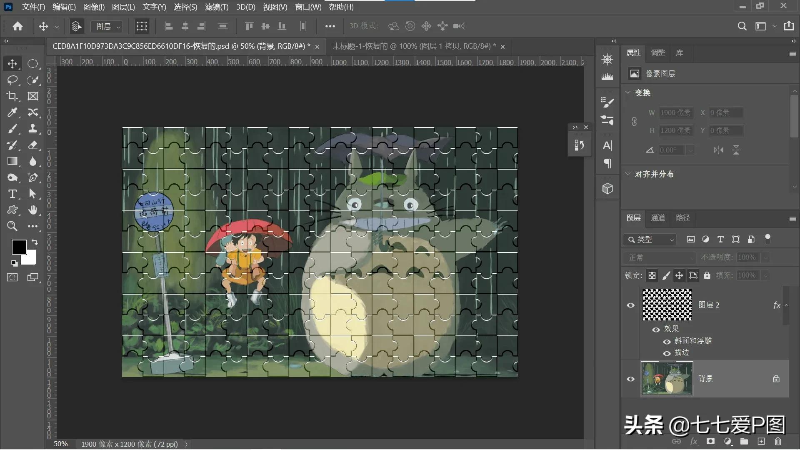Select the Path Selection tool

coord(33,194)
